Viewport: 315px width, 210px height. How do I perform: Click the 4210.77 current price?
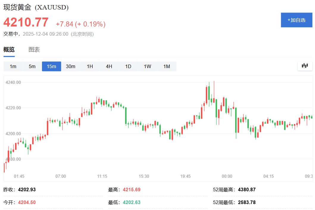pyautogui.click(x=26, y=22)
